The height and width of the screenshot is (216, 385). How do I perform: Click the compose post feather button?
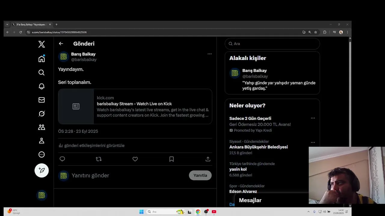point(42,170)
